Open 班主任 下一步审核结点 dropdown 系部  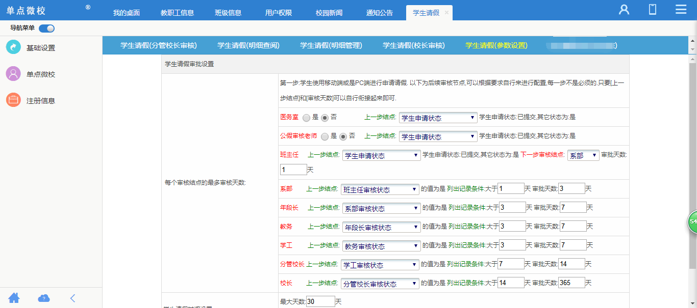pos(583,155)
